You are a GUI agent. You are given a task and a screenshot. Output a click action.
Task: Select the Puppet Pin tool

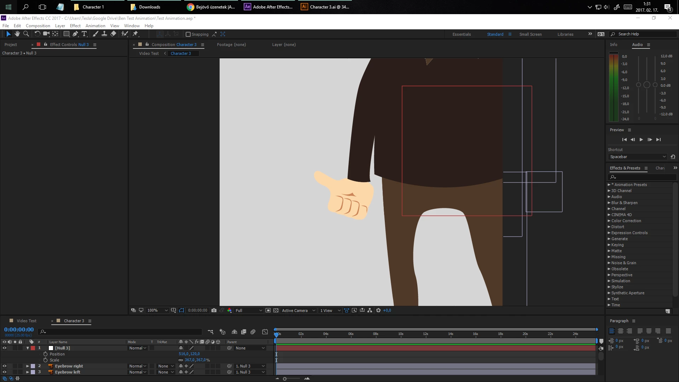coord(135,34)
